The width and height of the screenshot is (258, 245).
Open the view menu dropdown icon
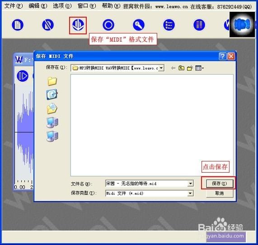point(199,68)
